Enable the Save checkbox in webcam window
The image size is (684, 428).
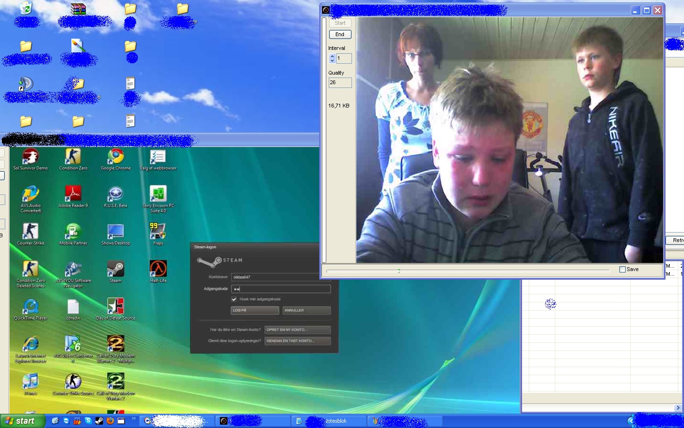[x=622, y=270]
